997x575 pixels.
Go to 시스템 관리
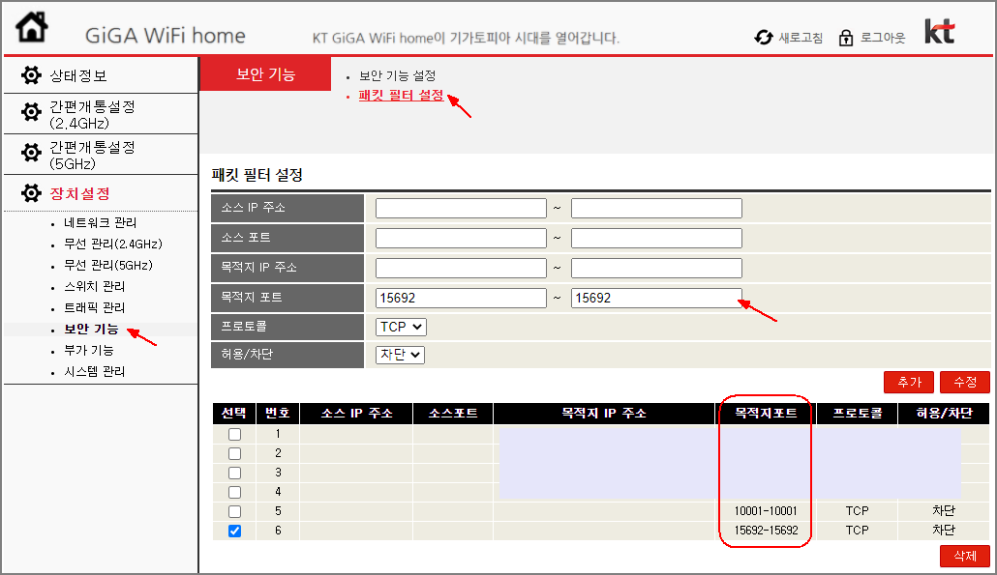click(x=94, y=371)
